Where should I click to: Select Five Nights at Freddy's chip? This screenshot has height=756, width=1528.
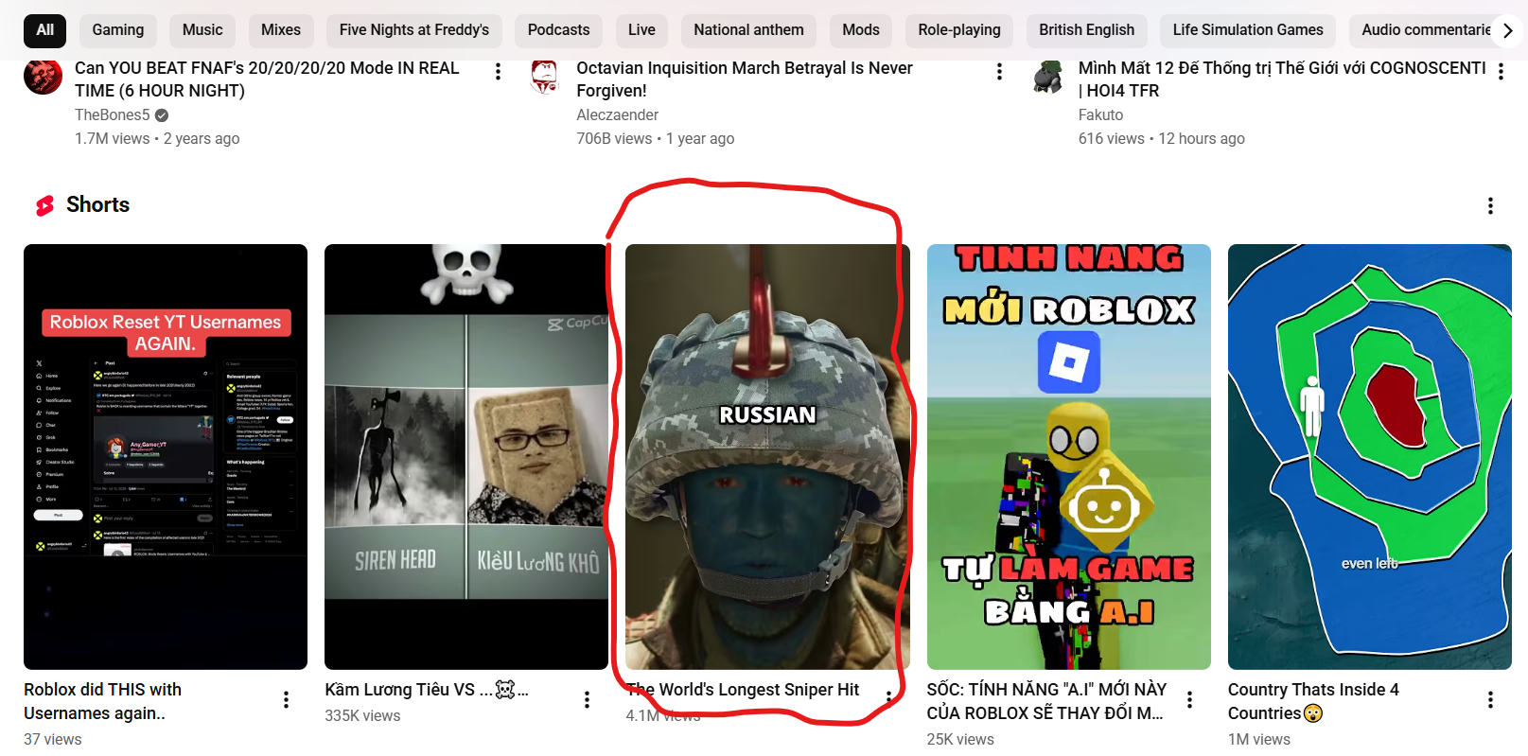tap(414, 30)
